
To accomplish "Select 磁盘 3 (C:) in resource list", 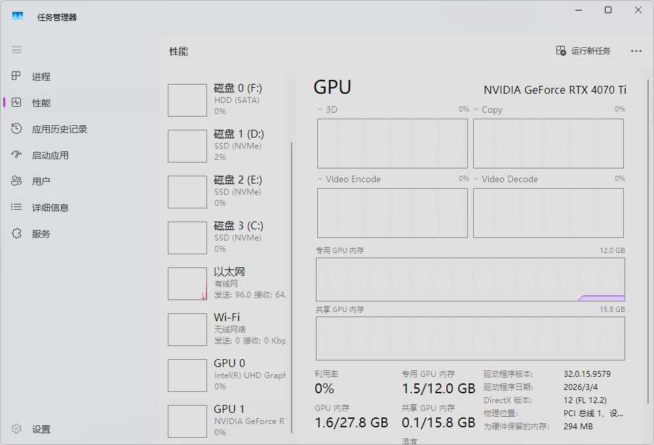I will point(225,238).
